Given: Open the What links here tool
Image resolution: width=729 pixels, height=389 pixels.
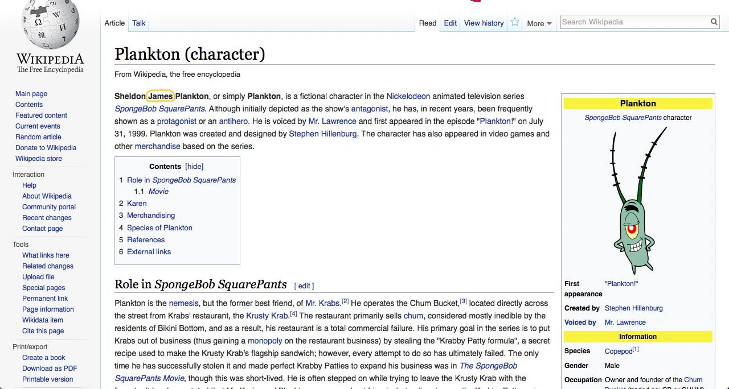Looking at the screenshot, I should tap(46, 255).
